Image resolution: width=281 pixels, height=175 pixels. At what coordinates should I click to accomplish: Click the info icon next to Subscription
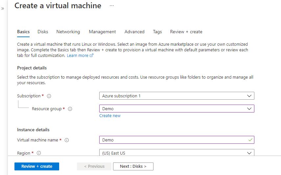tap(49, 96)
